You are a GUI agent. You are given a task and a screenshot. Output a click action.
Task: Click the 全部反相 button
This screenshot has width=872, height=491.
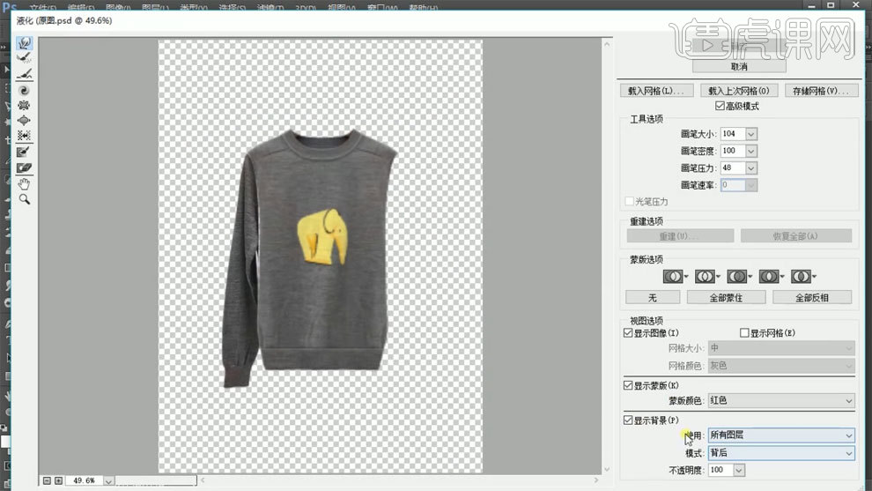click(812, 298)
